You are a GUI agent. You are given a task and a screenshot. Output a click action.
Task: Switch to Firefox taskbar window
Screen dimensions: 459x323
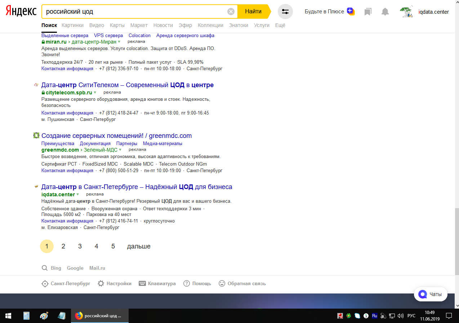[100, 316]
